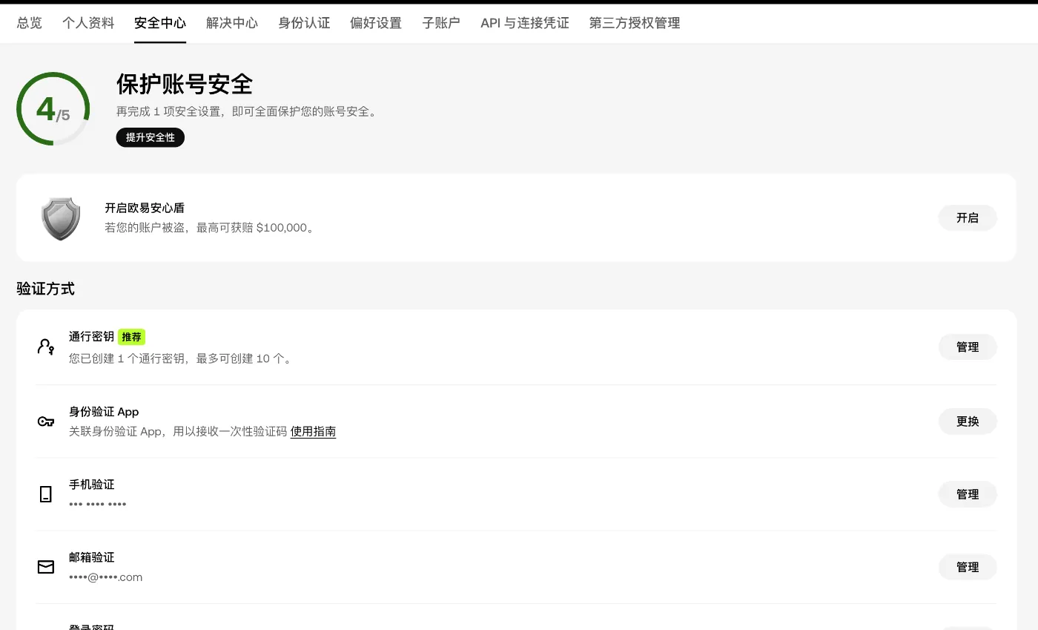The width and height of the screenshot is (1038, 630).
Task: Click the $100,000 compensation description
Action: pyautogui.click(x=211, y=228)
